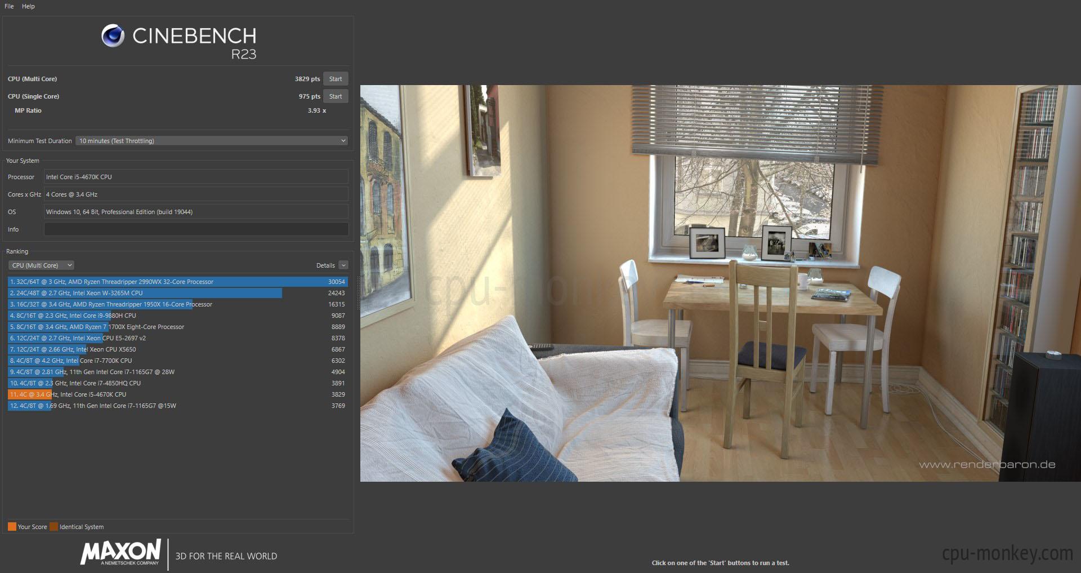Click the OS field showing Windows 10

[x=196, y=212]
